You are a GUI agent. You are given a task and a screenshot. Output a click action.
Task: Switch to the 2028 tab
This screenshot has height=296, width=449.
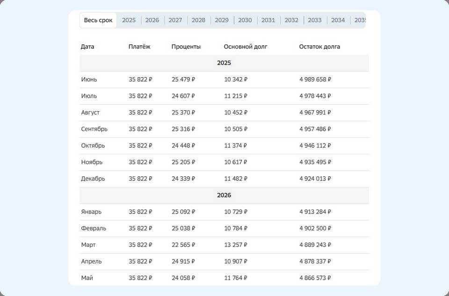198,20
